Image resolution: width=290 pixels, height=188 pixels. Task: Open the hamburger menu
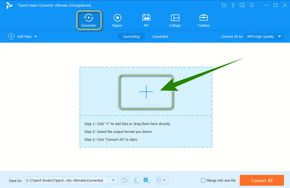(x=251, y=5)
